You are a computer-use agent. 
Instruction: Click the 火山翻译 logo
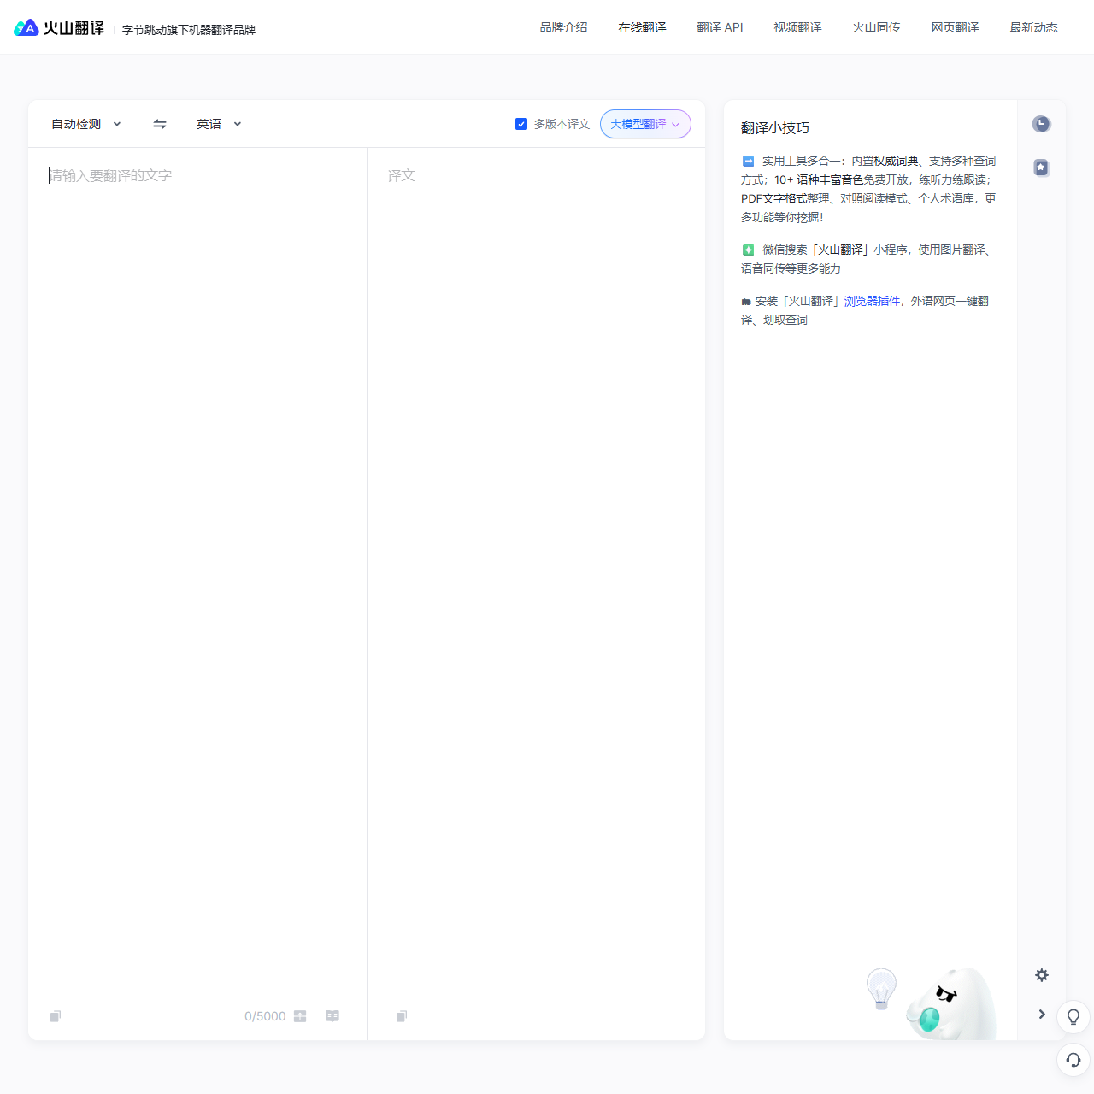[60, 28]
